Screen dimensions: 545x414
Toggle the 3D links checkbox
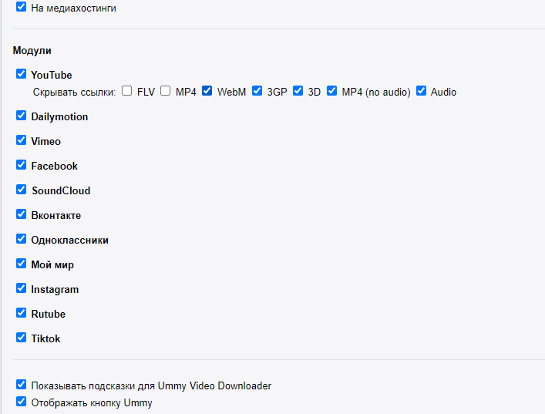tap(298, 91)
